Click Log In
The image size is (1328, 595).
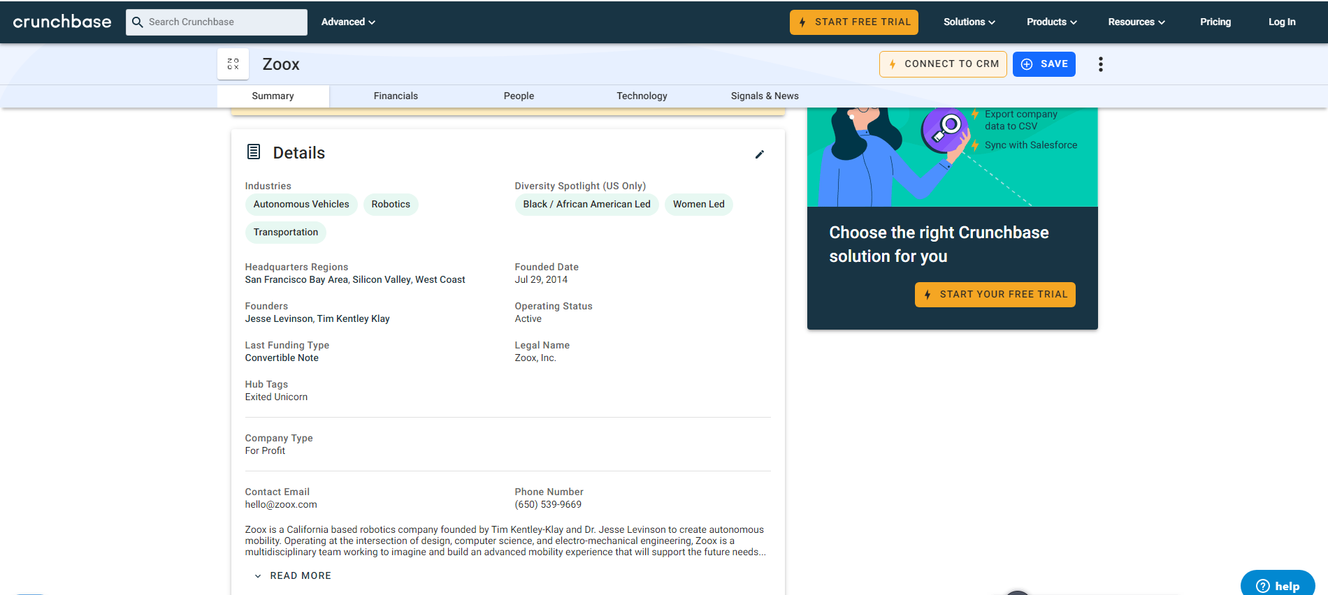coord(1282,22)
